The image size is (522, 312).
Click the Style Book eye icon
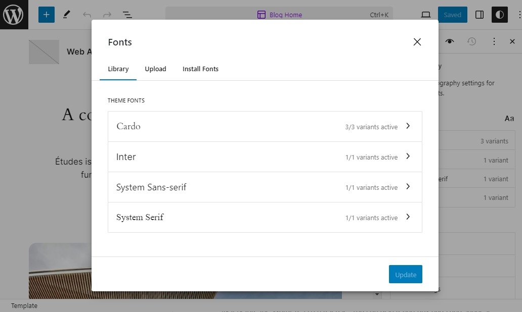pyautogui.click(x=450, y=42)
